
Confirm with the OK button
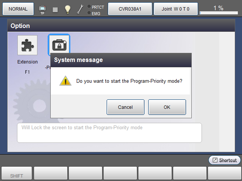tap(167, 107)
